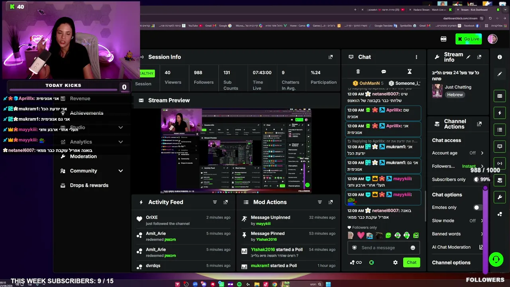
Task: Pop out the Mod Actions panel
Action: pos(331,202)
